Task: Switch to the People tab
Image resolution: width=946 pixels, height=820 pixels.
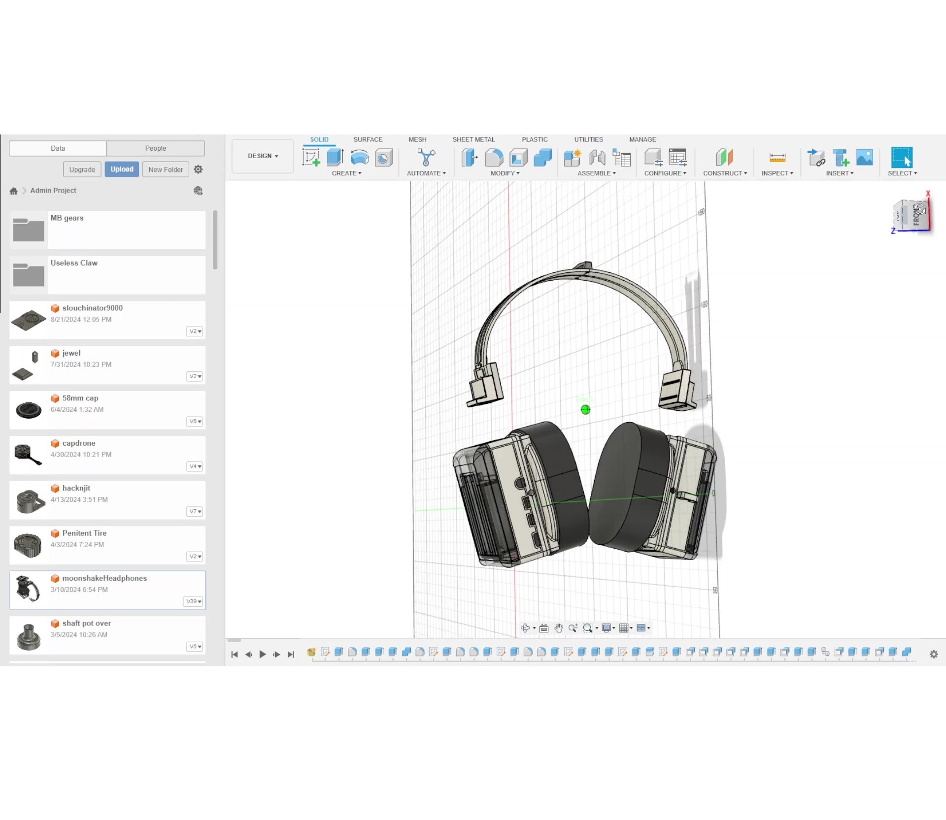Action: (155, 148)
